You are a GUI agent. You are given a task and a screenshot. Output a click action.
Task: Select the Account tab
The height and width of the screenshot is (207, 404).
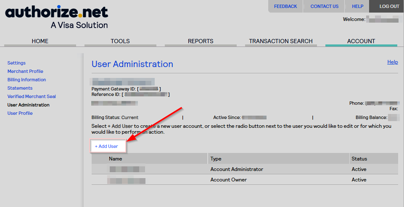click(x=361, y=41)
